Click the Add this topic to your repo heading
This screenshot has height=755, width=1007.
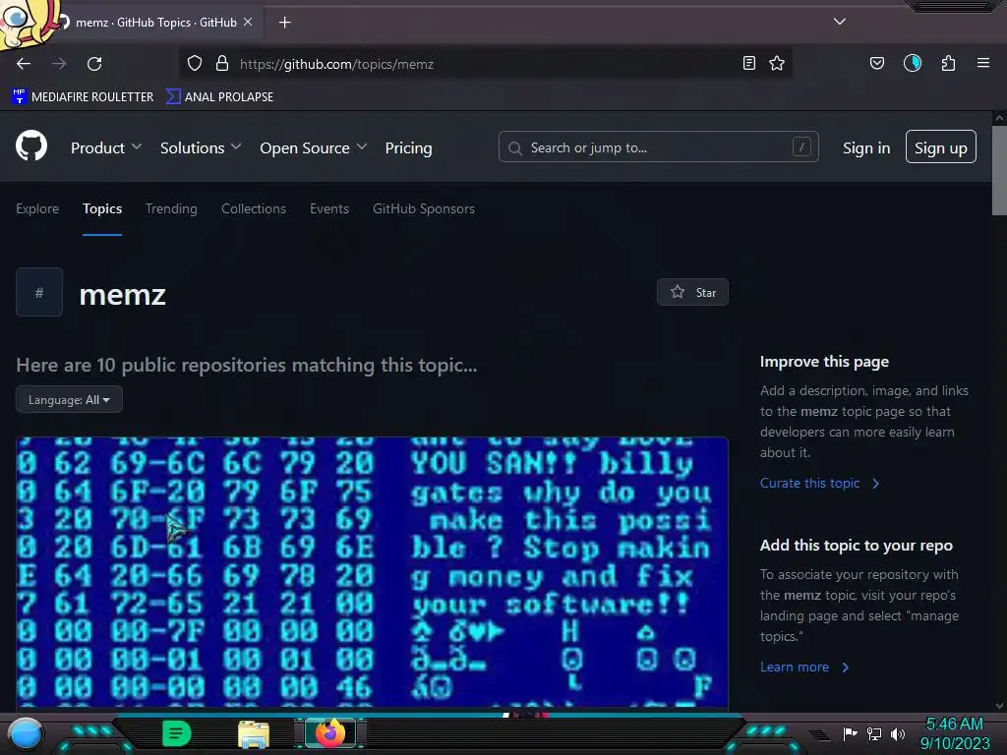(x=857, y=545)
